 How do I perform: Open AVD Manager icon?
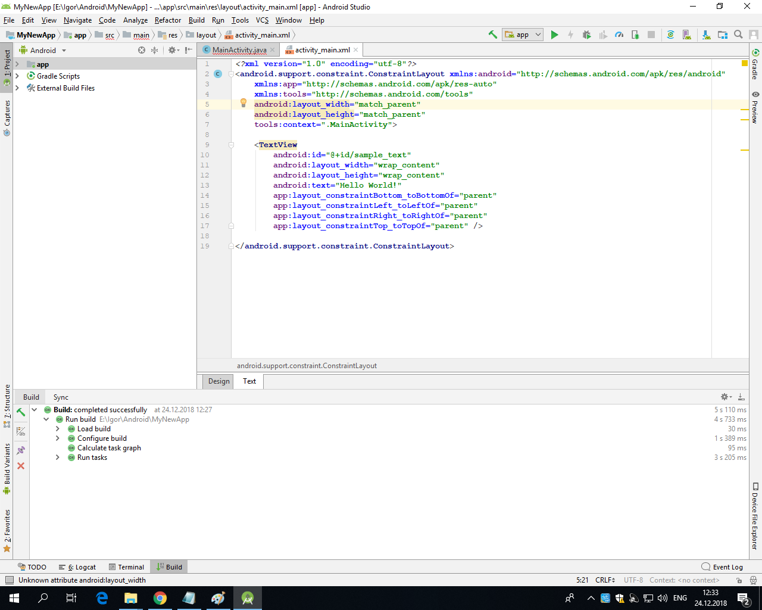coord(686,35)
